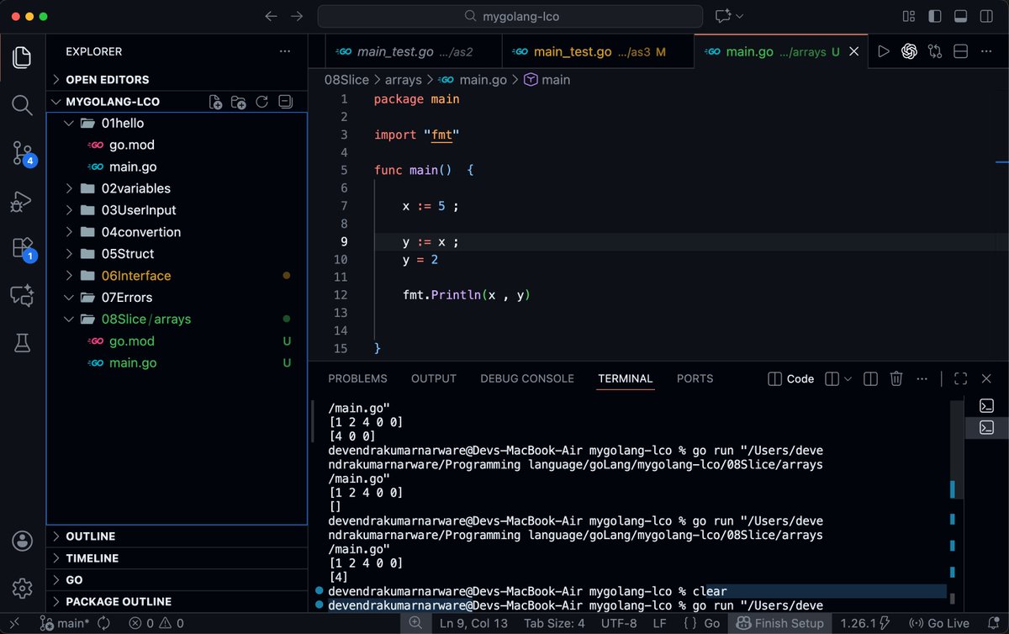Open the Testing flask view
1009x634 pixels.
[x=22, y=342]
